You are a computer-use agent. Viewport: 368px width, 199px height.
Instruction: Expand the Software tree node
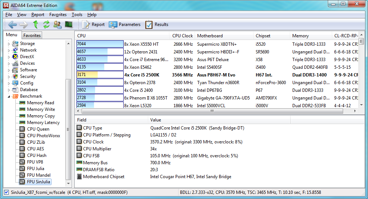tap(9, 70)
